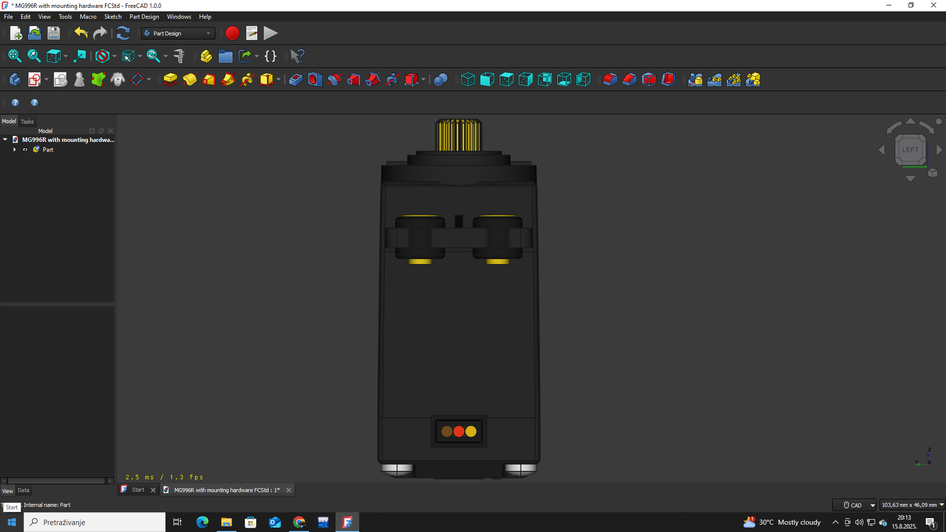Switch to the Tasks tab

(27, 122)
